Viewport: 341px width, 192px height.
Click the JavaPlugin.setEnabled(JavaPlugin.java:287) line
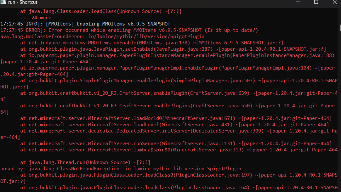point(173,49)
